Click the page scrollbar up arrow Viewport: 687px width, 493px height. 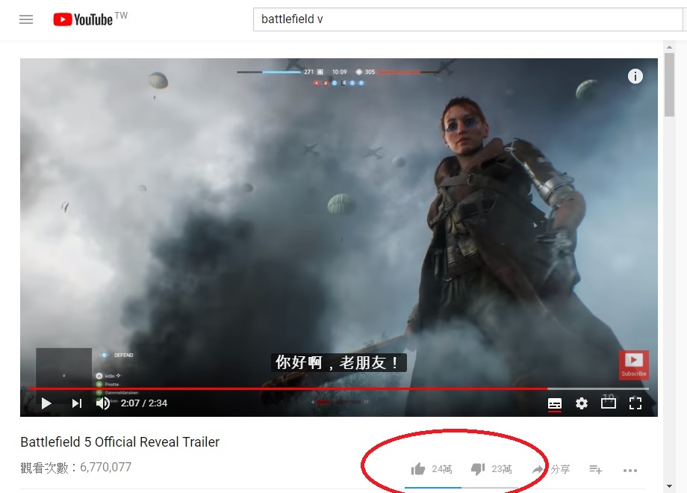669,47
